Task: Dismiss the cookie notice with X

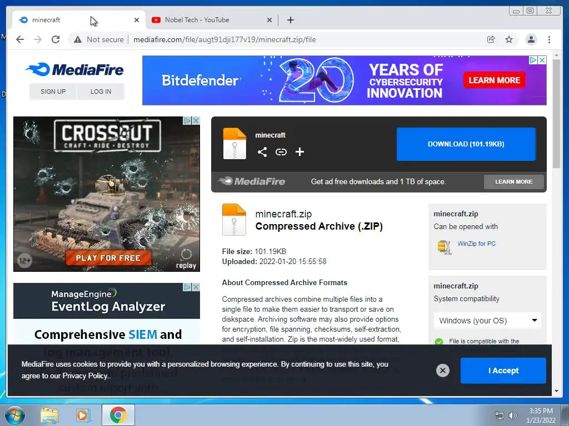Action: pyautogui.click(x=442, y=371)
